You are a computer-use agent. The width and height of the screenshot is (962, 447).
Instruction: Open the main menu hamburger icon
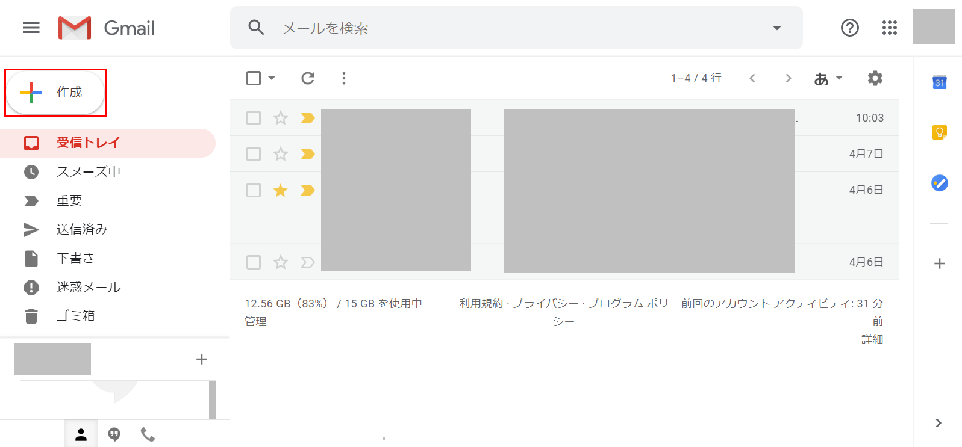31,28
